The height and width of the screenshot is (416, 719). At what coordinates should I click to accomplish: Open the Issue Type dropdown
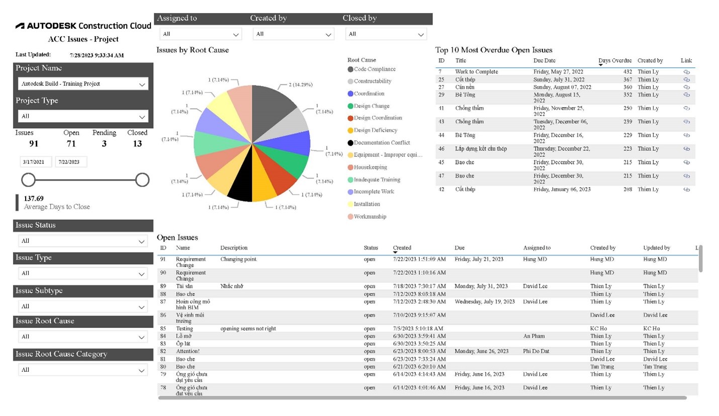(83, 274)
